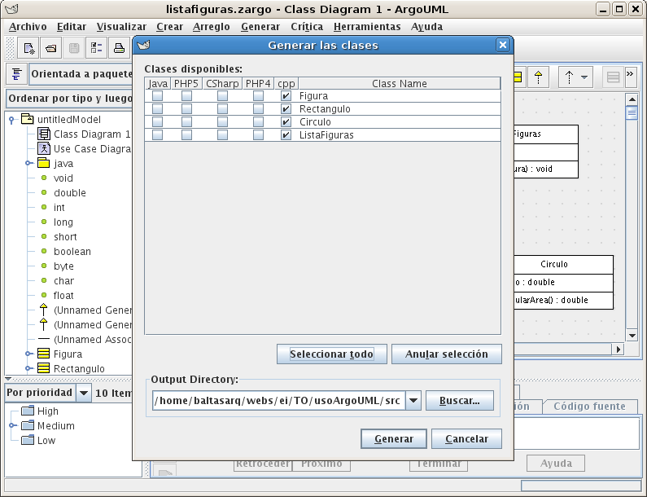
Task: Click the untitledModel package icon
Action: (27, 119)
